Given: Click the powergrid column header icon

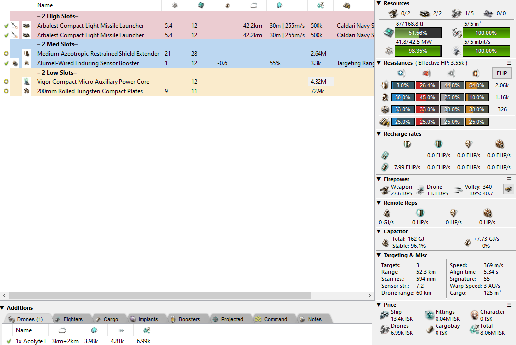Looking at the screenshot, I should 174,5.
